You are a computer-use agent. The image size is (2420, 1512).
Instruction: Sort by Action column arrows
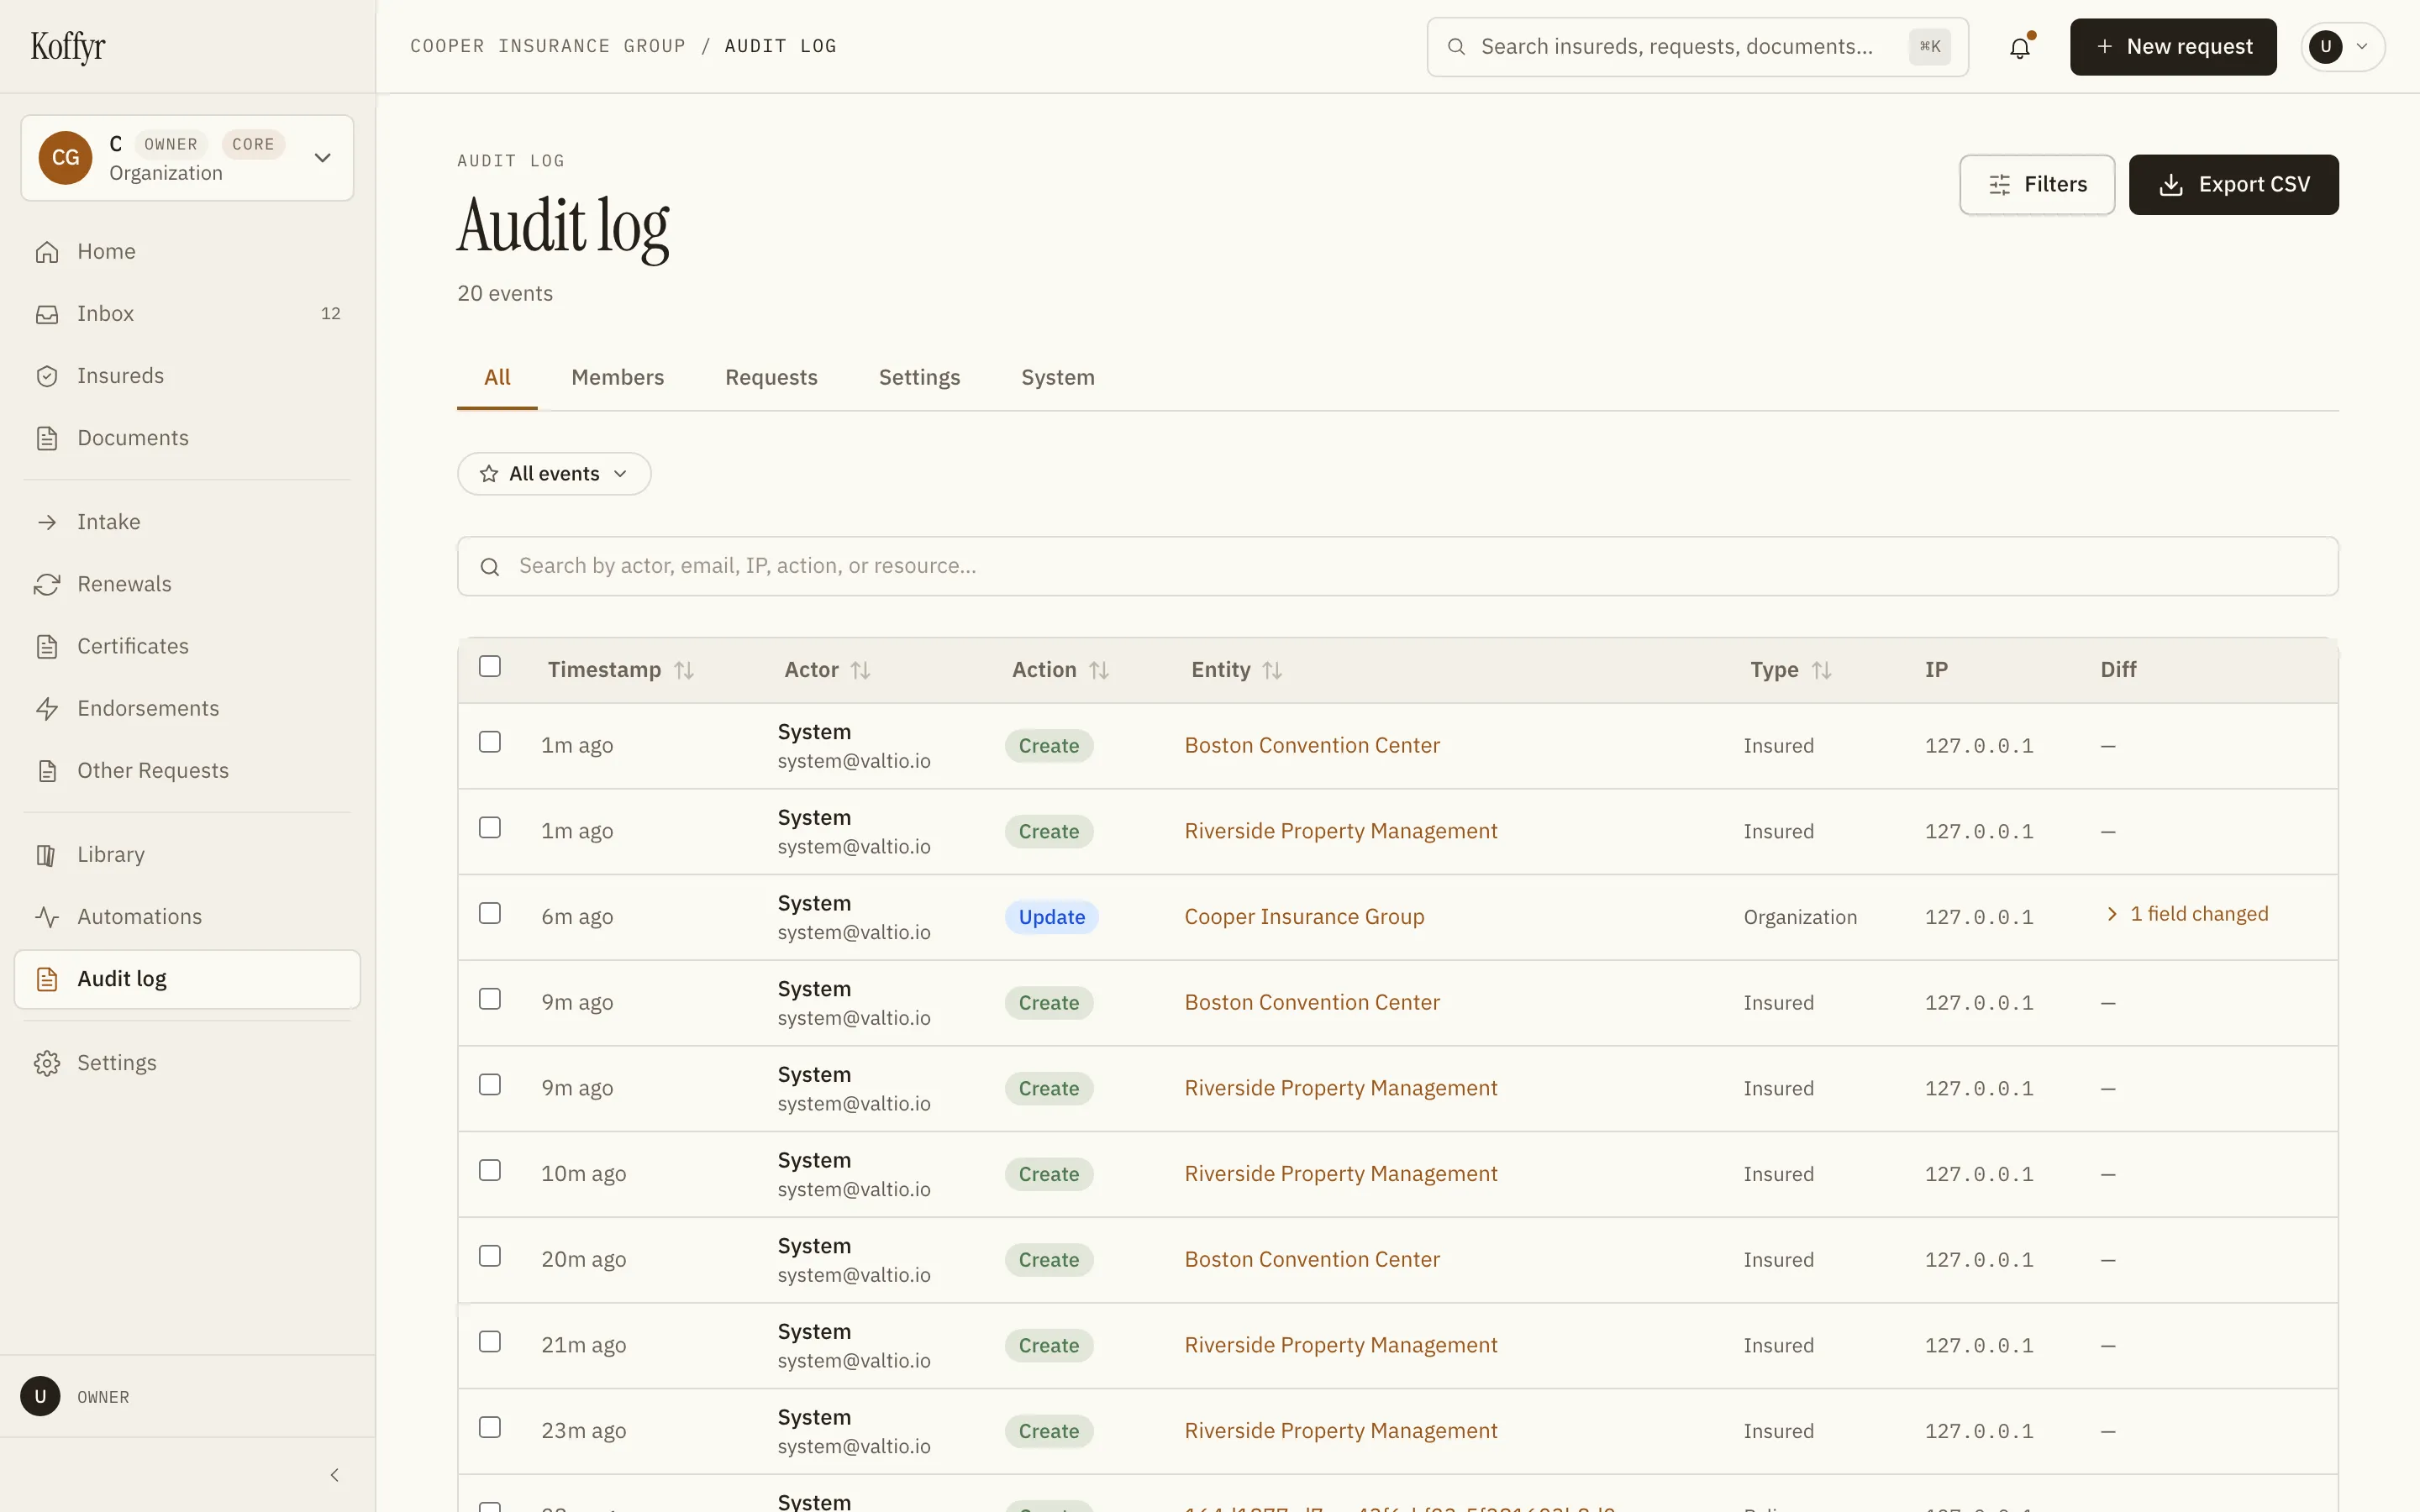point(1099,670)
